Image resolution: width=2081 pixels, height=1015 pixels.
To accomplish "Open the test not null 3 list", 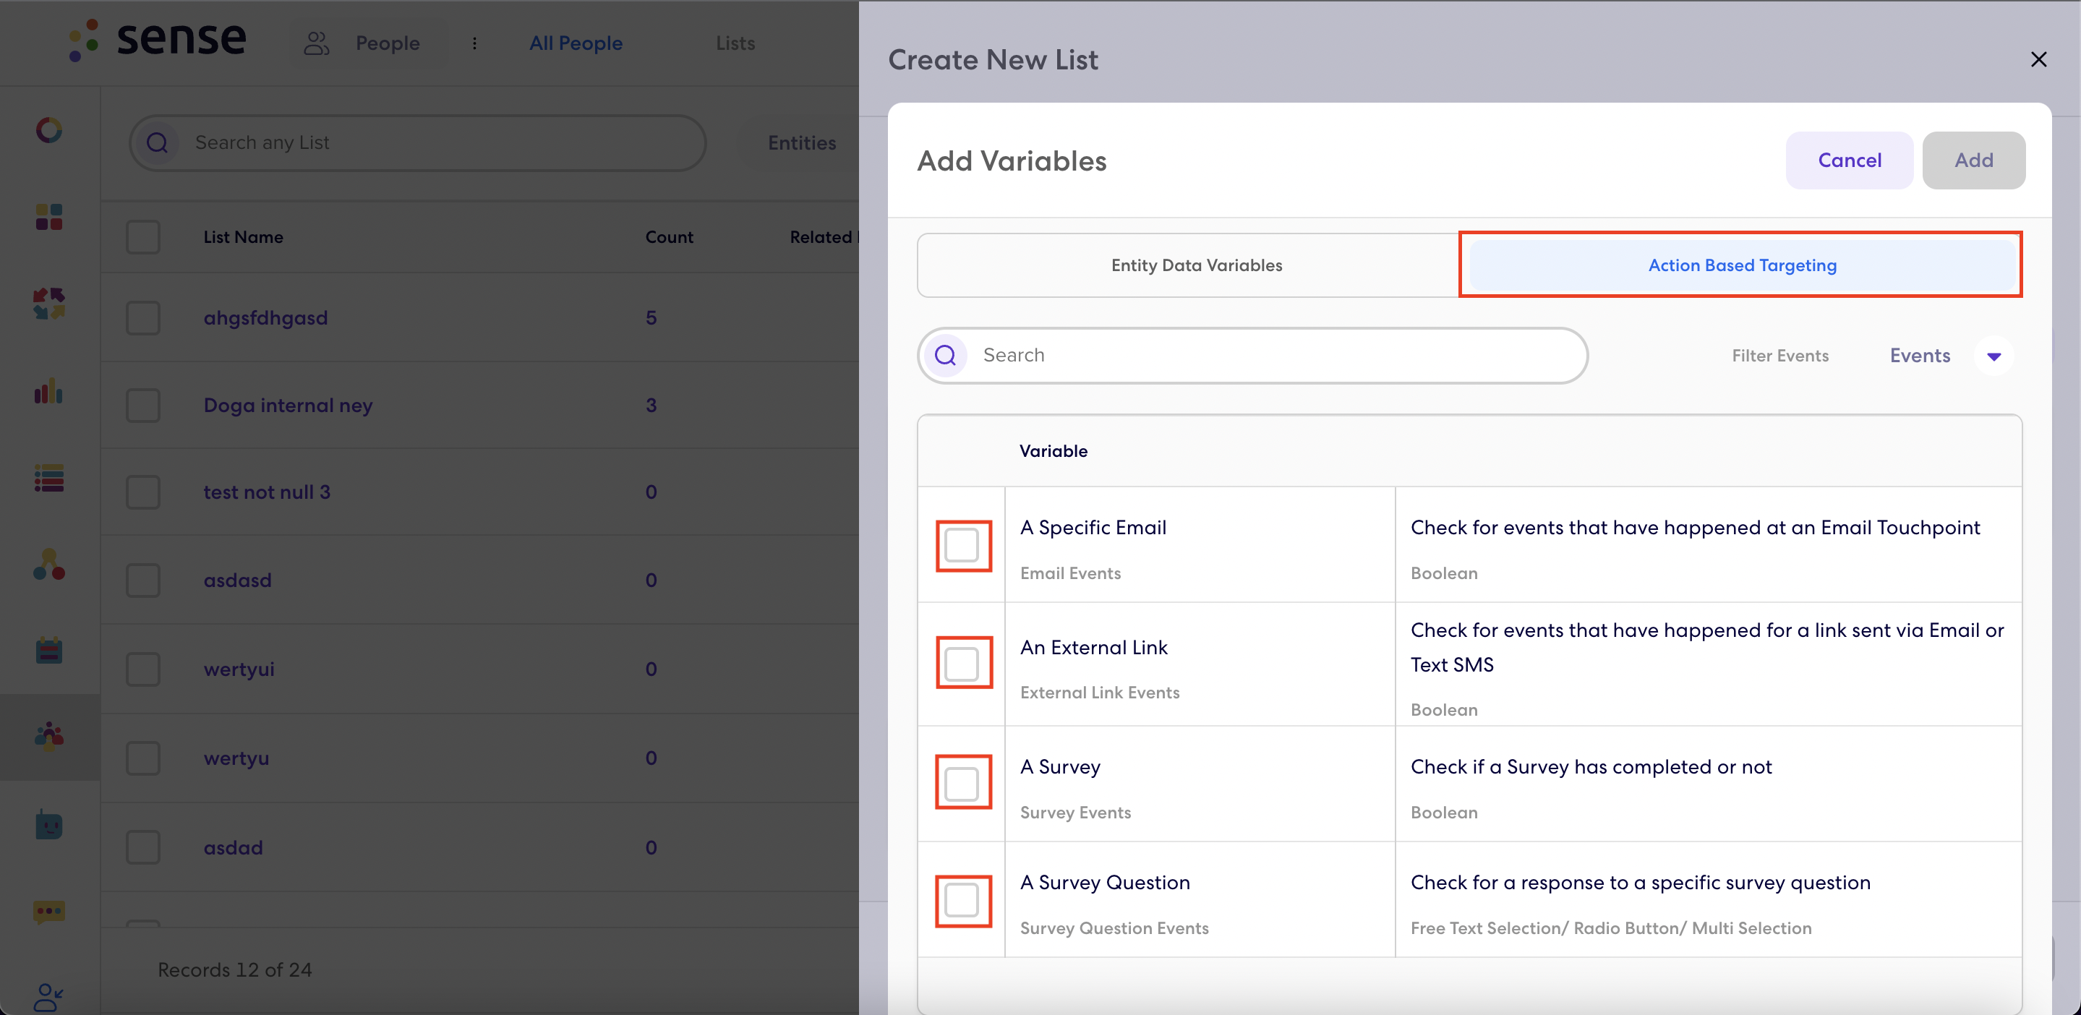I will click(267, 492).
